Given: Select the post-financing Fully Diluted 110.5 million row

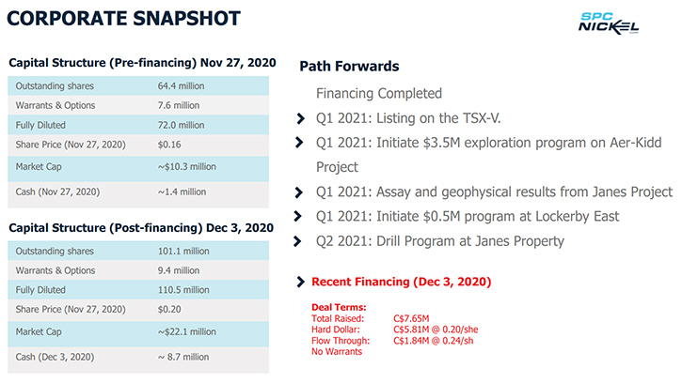Looking at the screenshot, I should click(x=138, y=290).
